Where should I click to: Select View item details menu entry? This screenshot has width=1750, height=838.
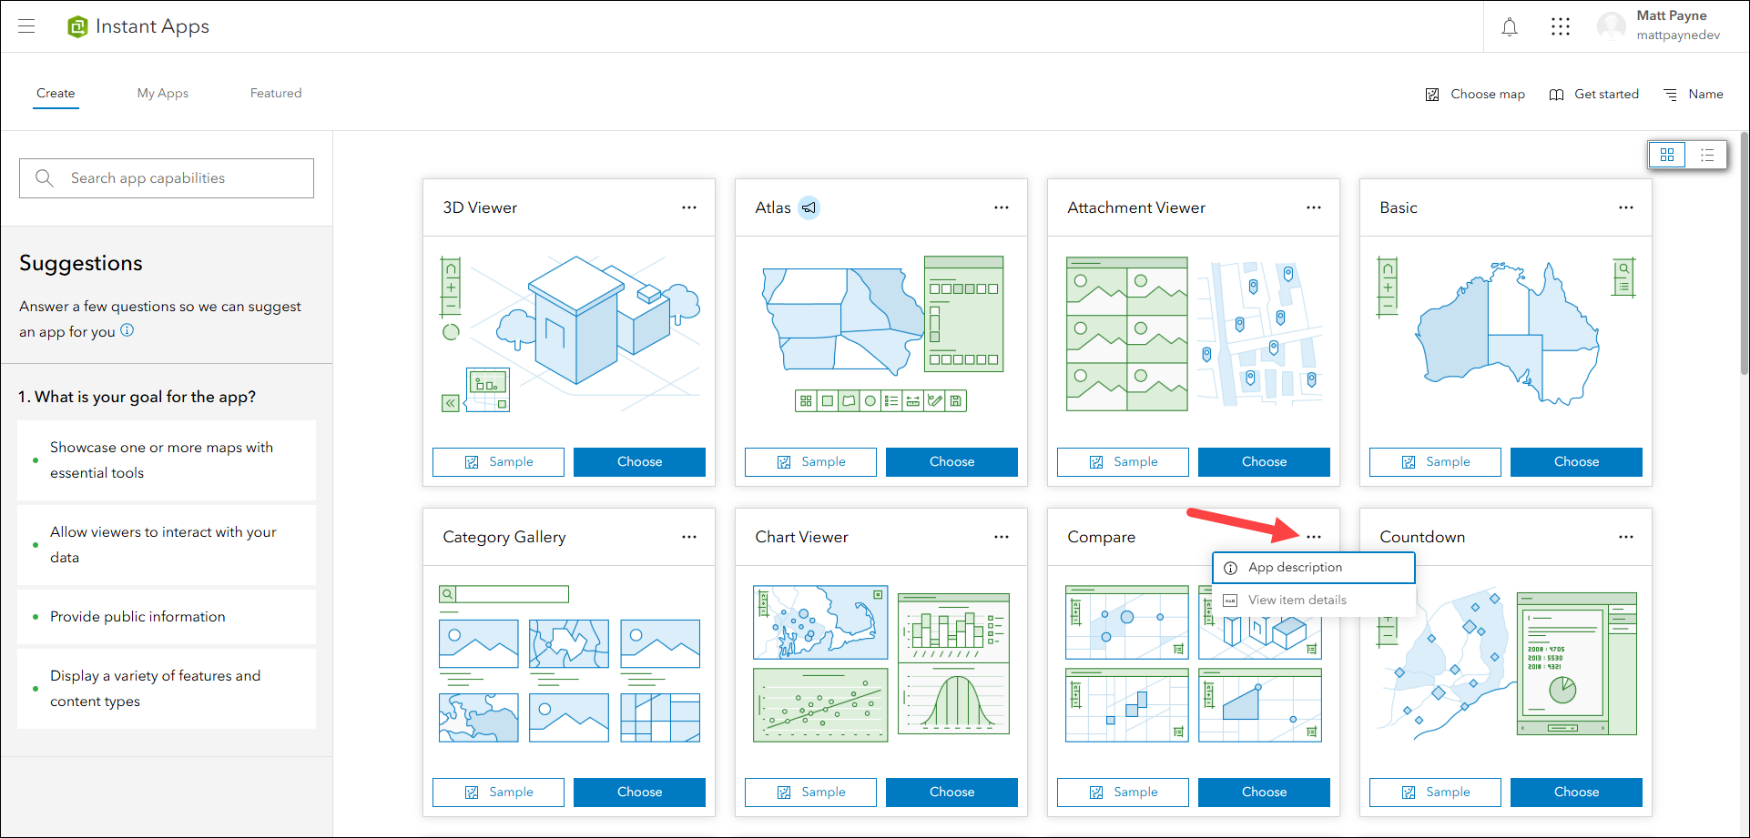(x=1314, y=601)
